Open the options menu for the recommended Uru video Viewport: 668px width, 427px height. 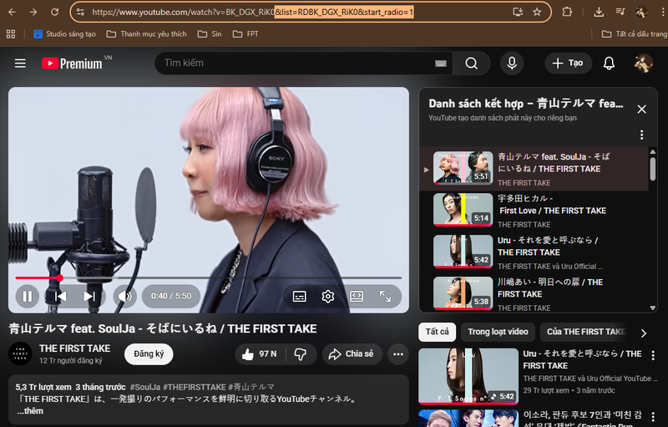[x=653, y=355]
